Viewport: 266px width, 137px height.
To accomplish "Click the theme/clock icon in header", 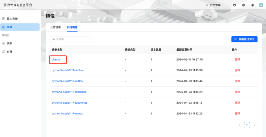I will click(x=234, y=5).
